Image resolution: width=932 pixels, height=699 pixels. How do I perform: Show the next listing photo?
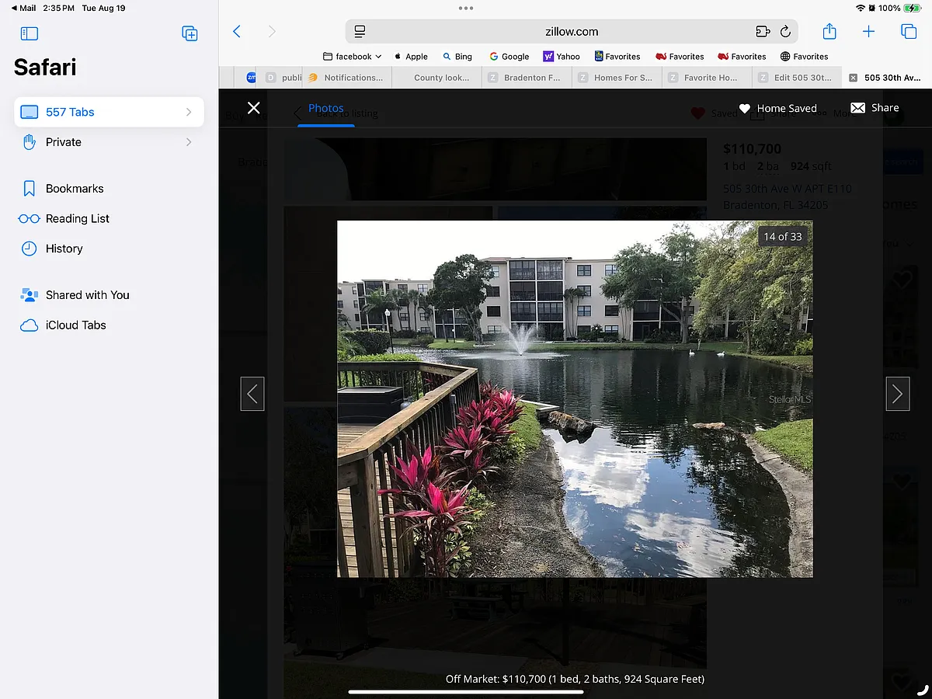click(897, 394)
